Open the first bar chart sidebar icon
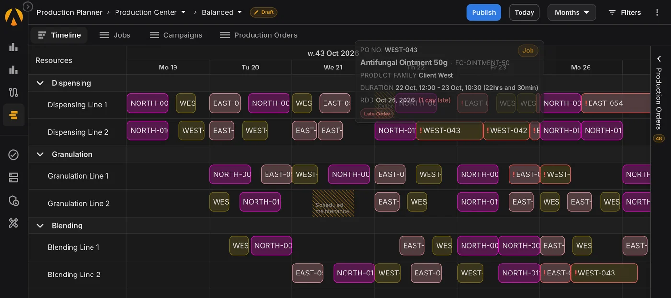 (13, 47)
